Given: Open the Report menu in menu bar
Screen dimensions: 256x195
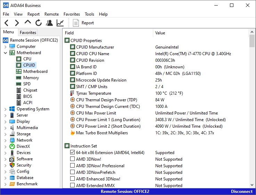Looking at the screenshot, I should pyautogui.click(x=33, y=14).
